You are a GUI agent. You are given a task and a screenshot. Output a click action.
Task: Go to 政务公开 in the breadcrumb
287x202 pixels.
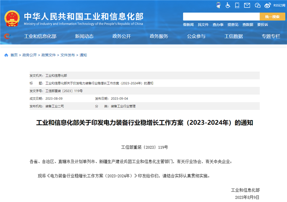point(30,55)
